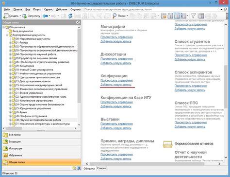
Task: Click the filter funnel icon
Action: [193, 16]
